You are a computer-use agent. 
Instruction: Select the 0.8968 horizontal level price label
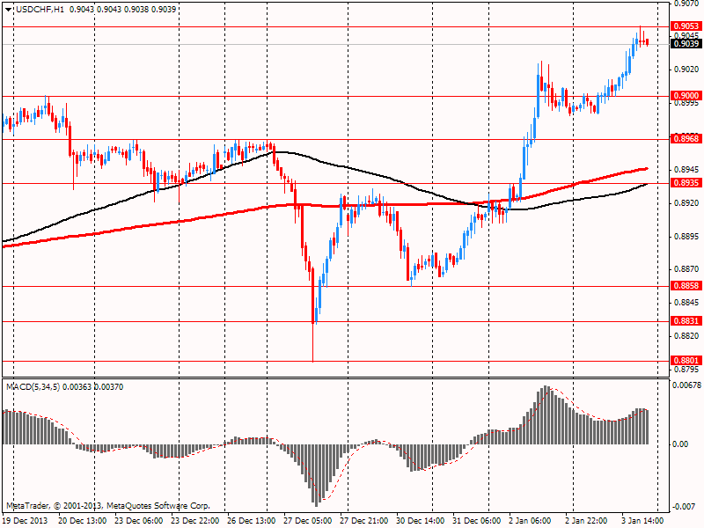(686, 138)
